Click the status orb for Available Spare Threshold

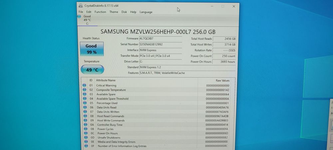point(85,99)
